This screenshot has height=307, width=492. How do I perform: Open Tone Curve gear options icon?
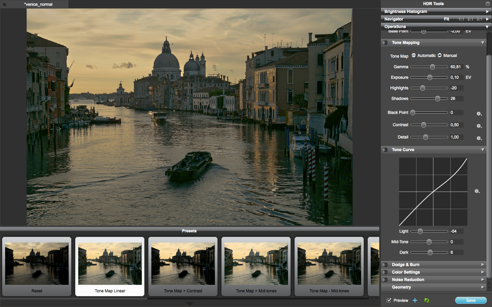click(477, 191)
